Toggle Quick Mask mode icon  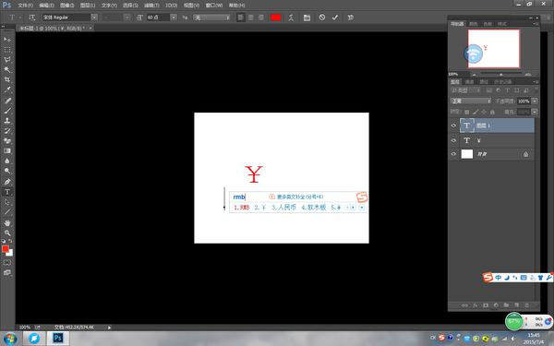coord(7,263)
